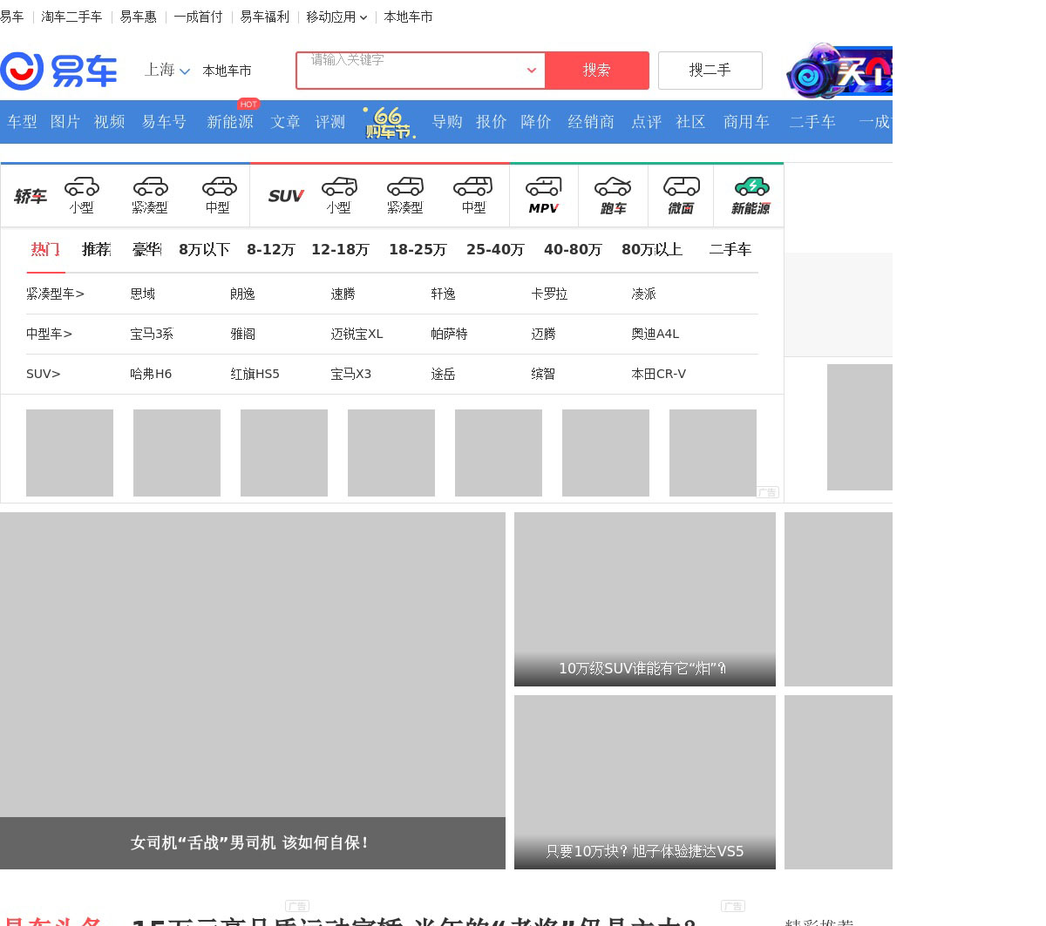Click the 搜二手 button
The image size is (1046, 926).
coord(710,71)
